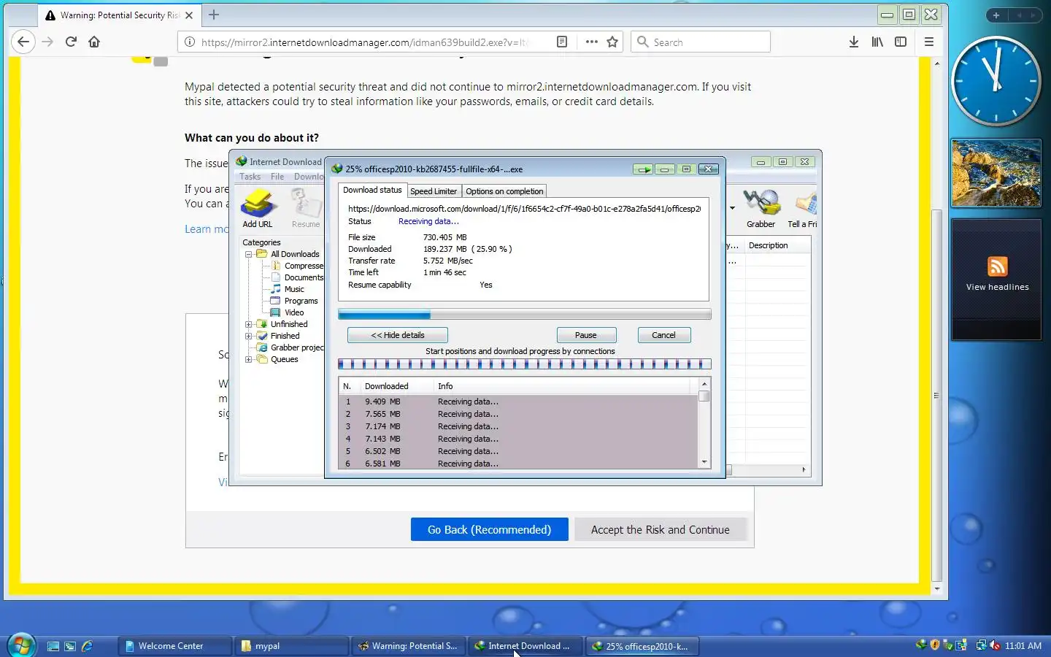Screen dimensions: 1051x657
Task: Click the browser forward arrow
Action: tap(47, 42)
